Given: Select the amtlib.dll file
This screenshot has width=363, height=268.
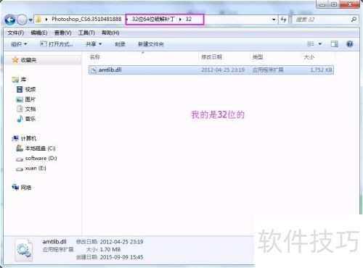Looking at the screenshot, I should 211,70.
